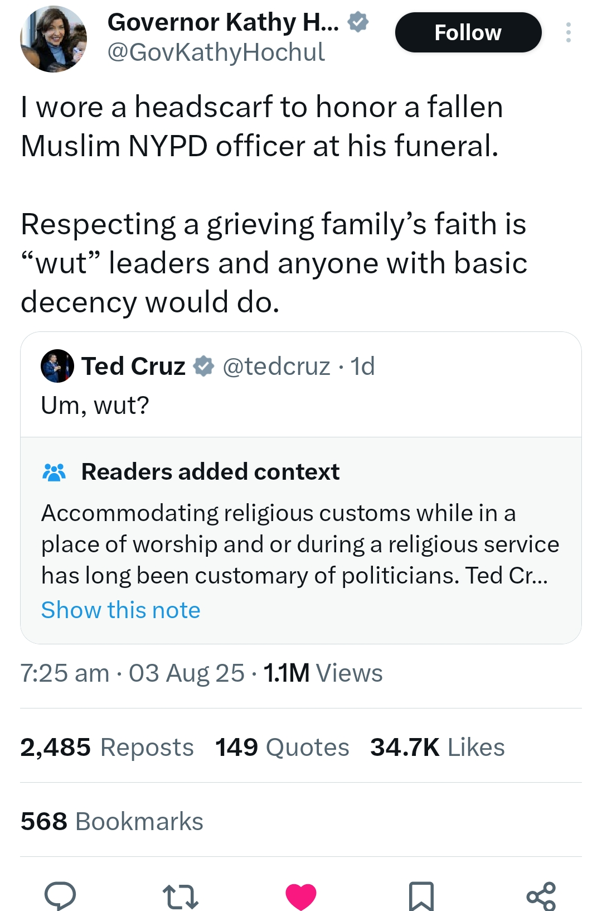602x911 pixels.
Task: Follow Governor Kathy Hochul
Action: pyautogui.click(x=468, y=32)
